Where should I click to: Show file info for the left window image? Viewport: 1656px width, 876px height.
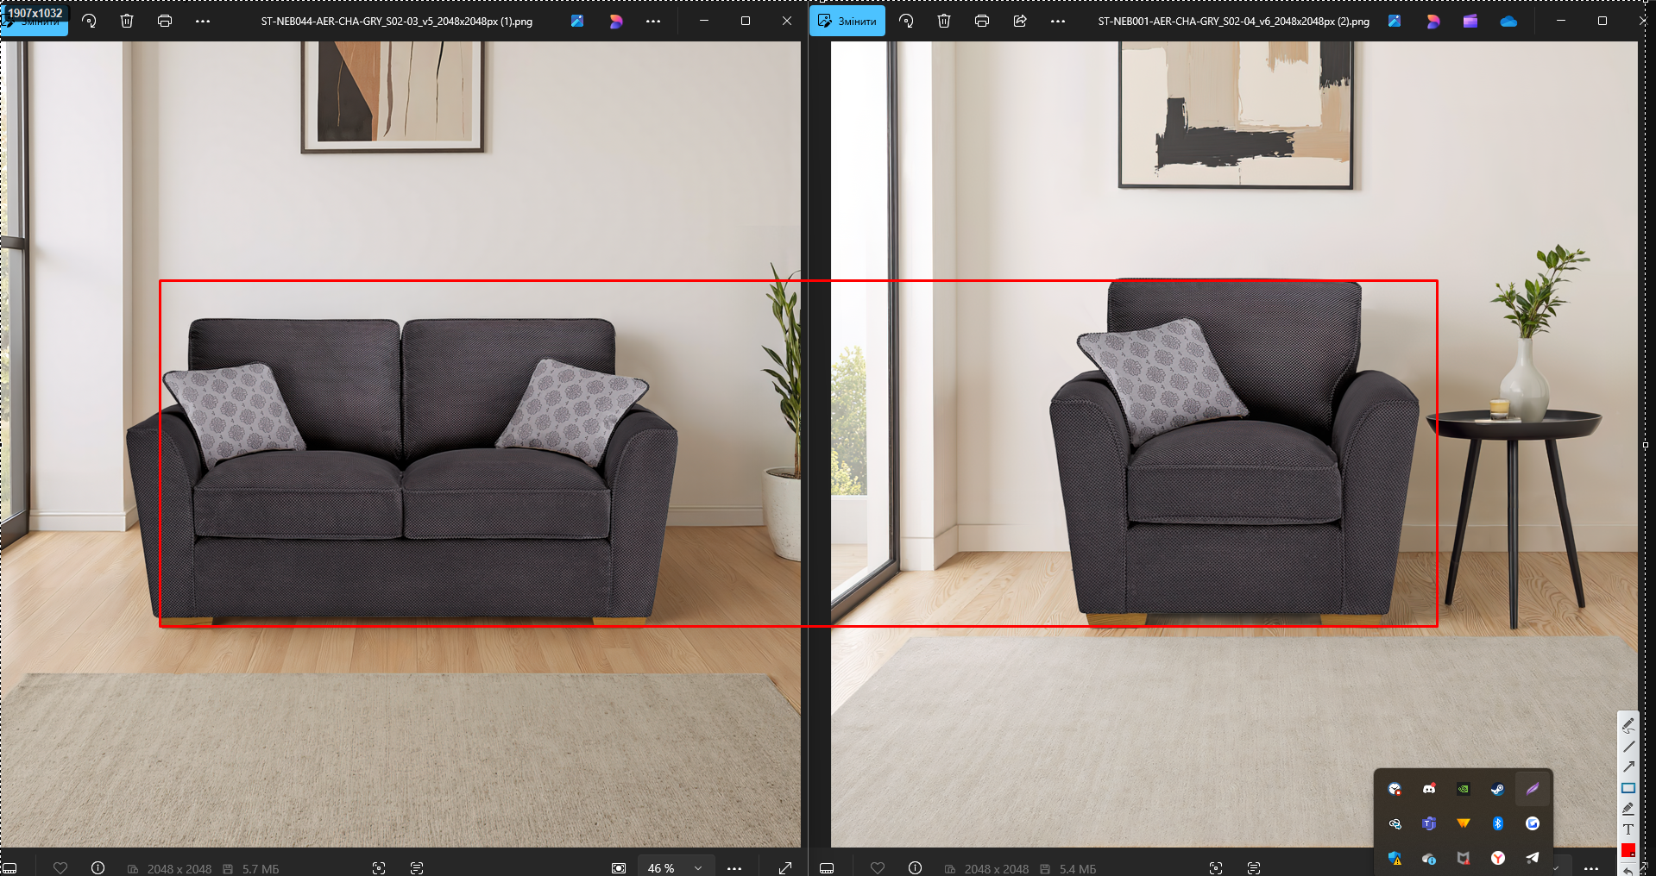[x=98, y=868]
